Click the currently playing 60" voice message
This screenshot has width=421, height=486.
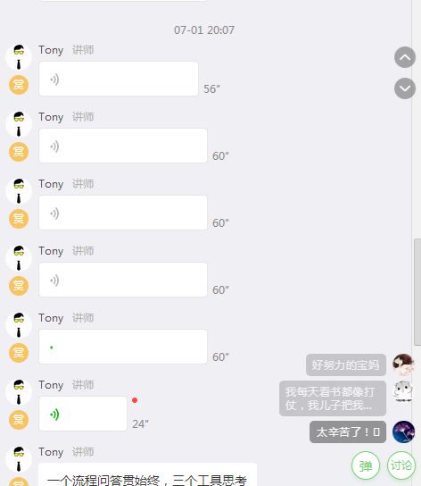123,347
